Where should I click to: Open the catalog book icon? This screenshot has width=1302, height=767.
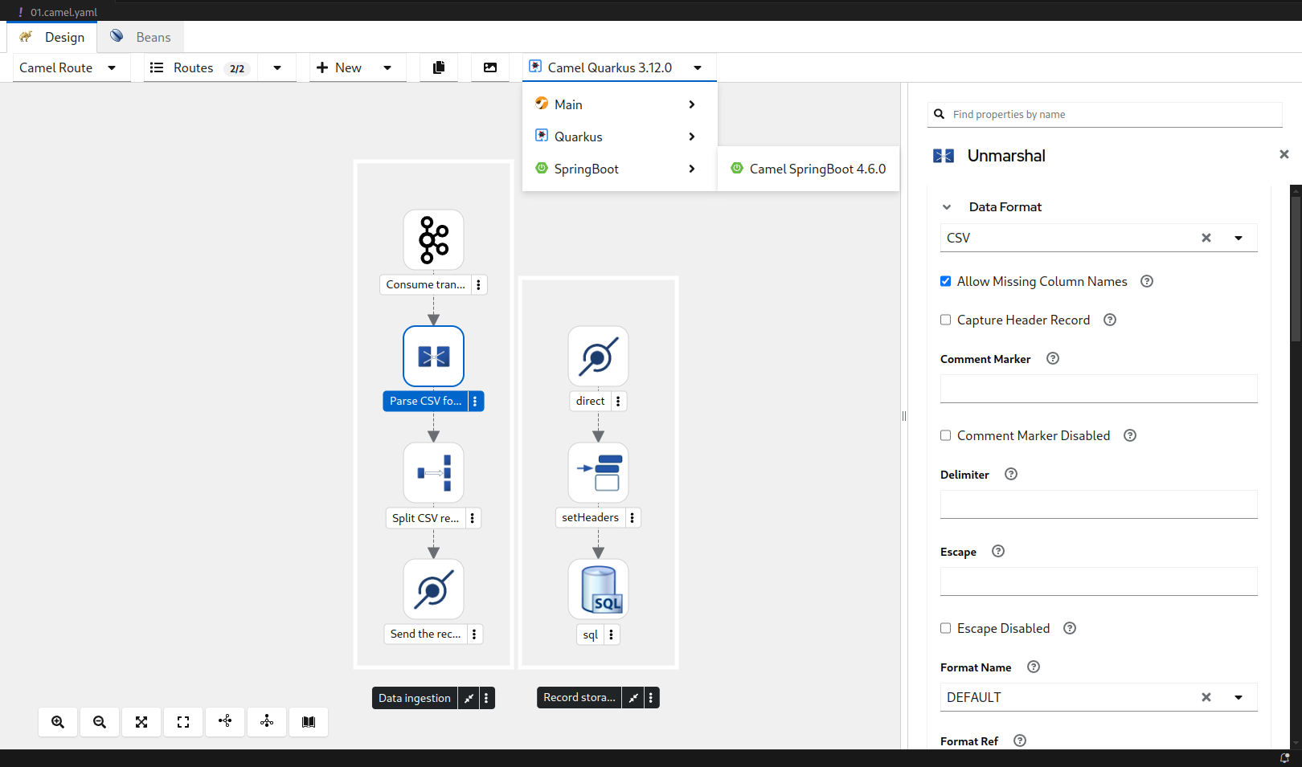309,722
